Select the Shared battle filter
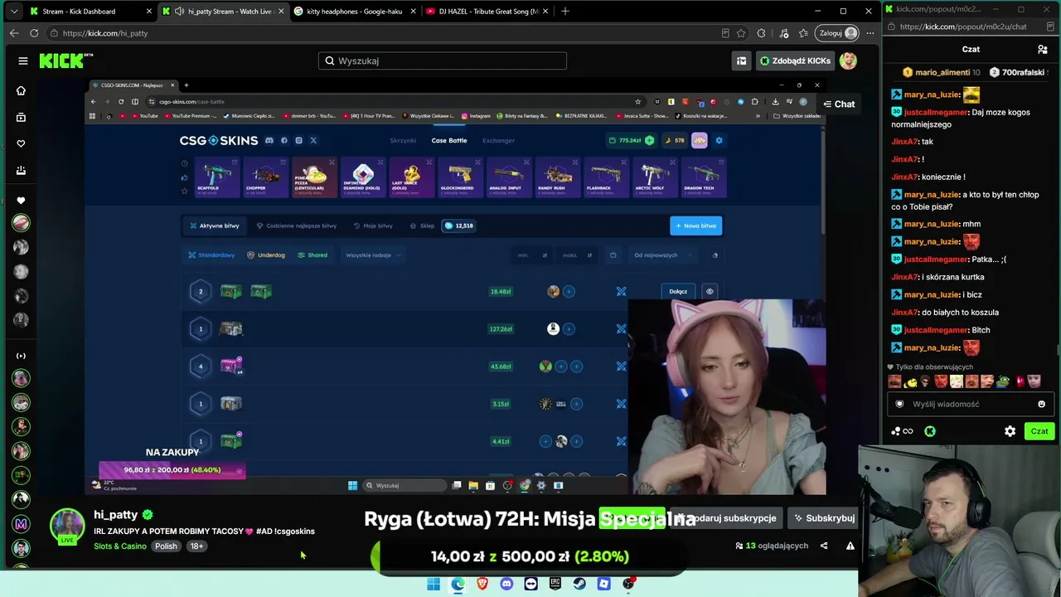The width and height of the screenshot is (1061, 597). pyautogui.click(x=312, y=255)
